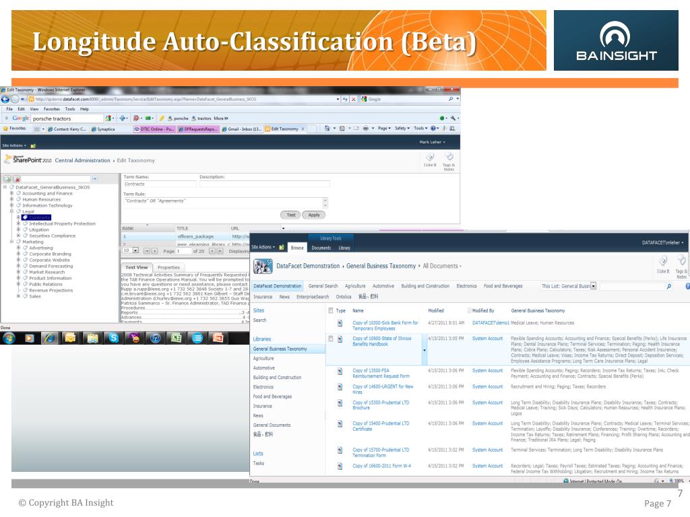Open the This List search scope dropdown
The image size is (690, 517).
[593, 286]
